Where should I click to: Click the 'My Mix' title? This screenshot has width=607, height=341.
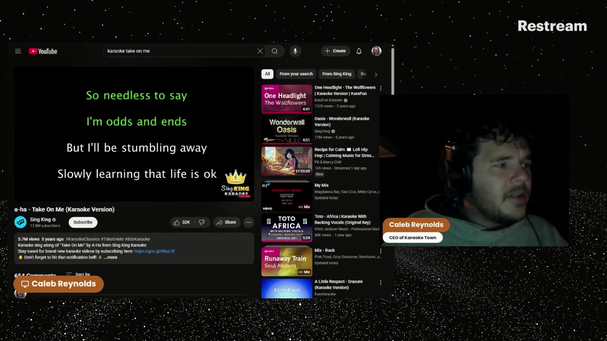coord(322,185)
